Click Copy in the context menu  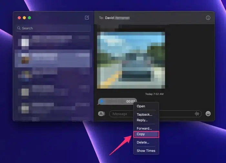point(141,134)
